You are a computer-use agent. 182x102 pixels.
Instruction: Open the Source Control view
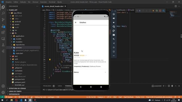pyautogui.click(x=3, y=20)
